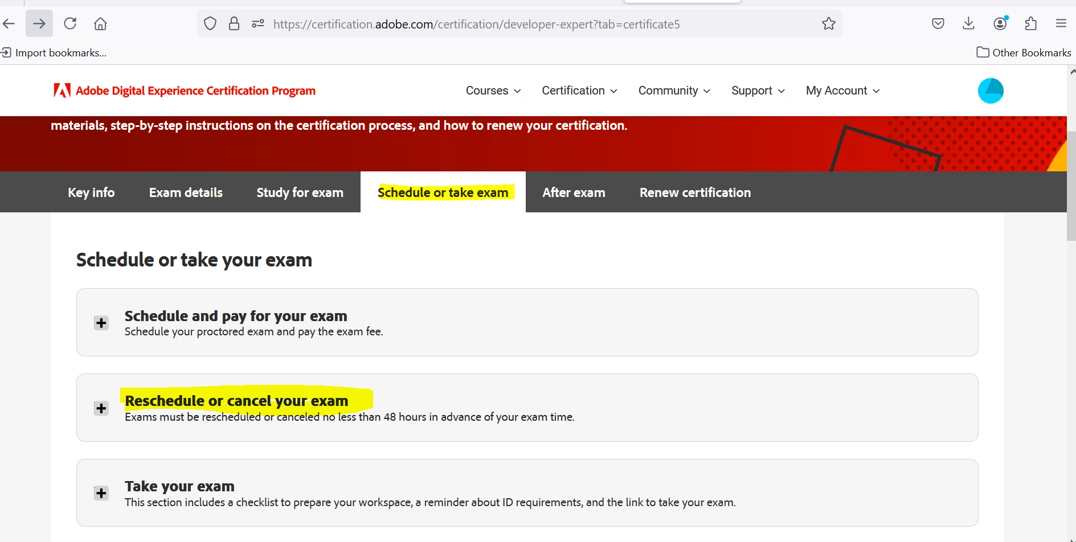Switch to the Study for exam tab
The image size is (1076, 542).
pyautogui.click(x=300, y=192)
